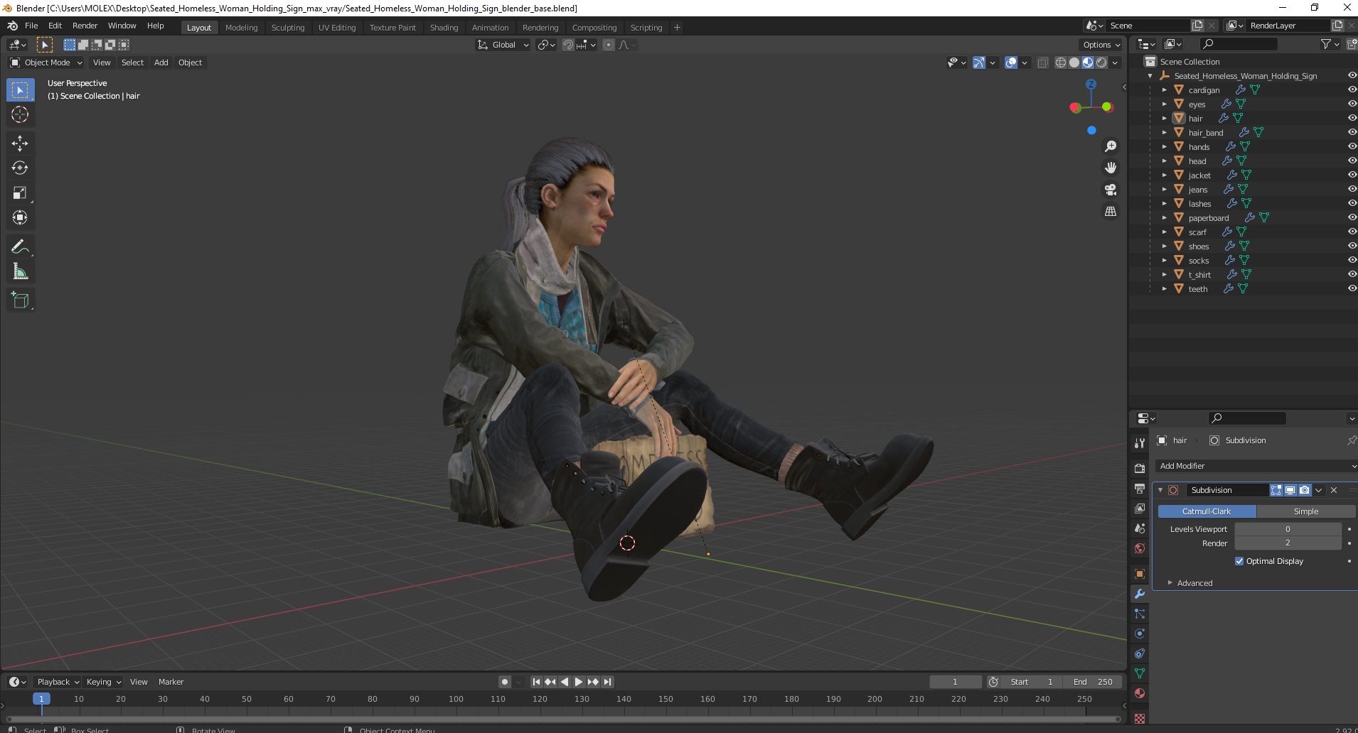This screenshot has height=733, width=1358.
Task: Toggle modifier edit mode display
Action: coord(1276,490)
